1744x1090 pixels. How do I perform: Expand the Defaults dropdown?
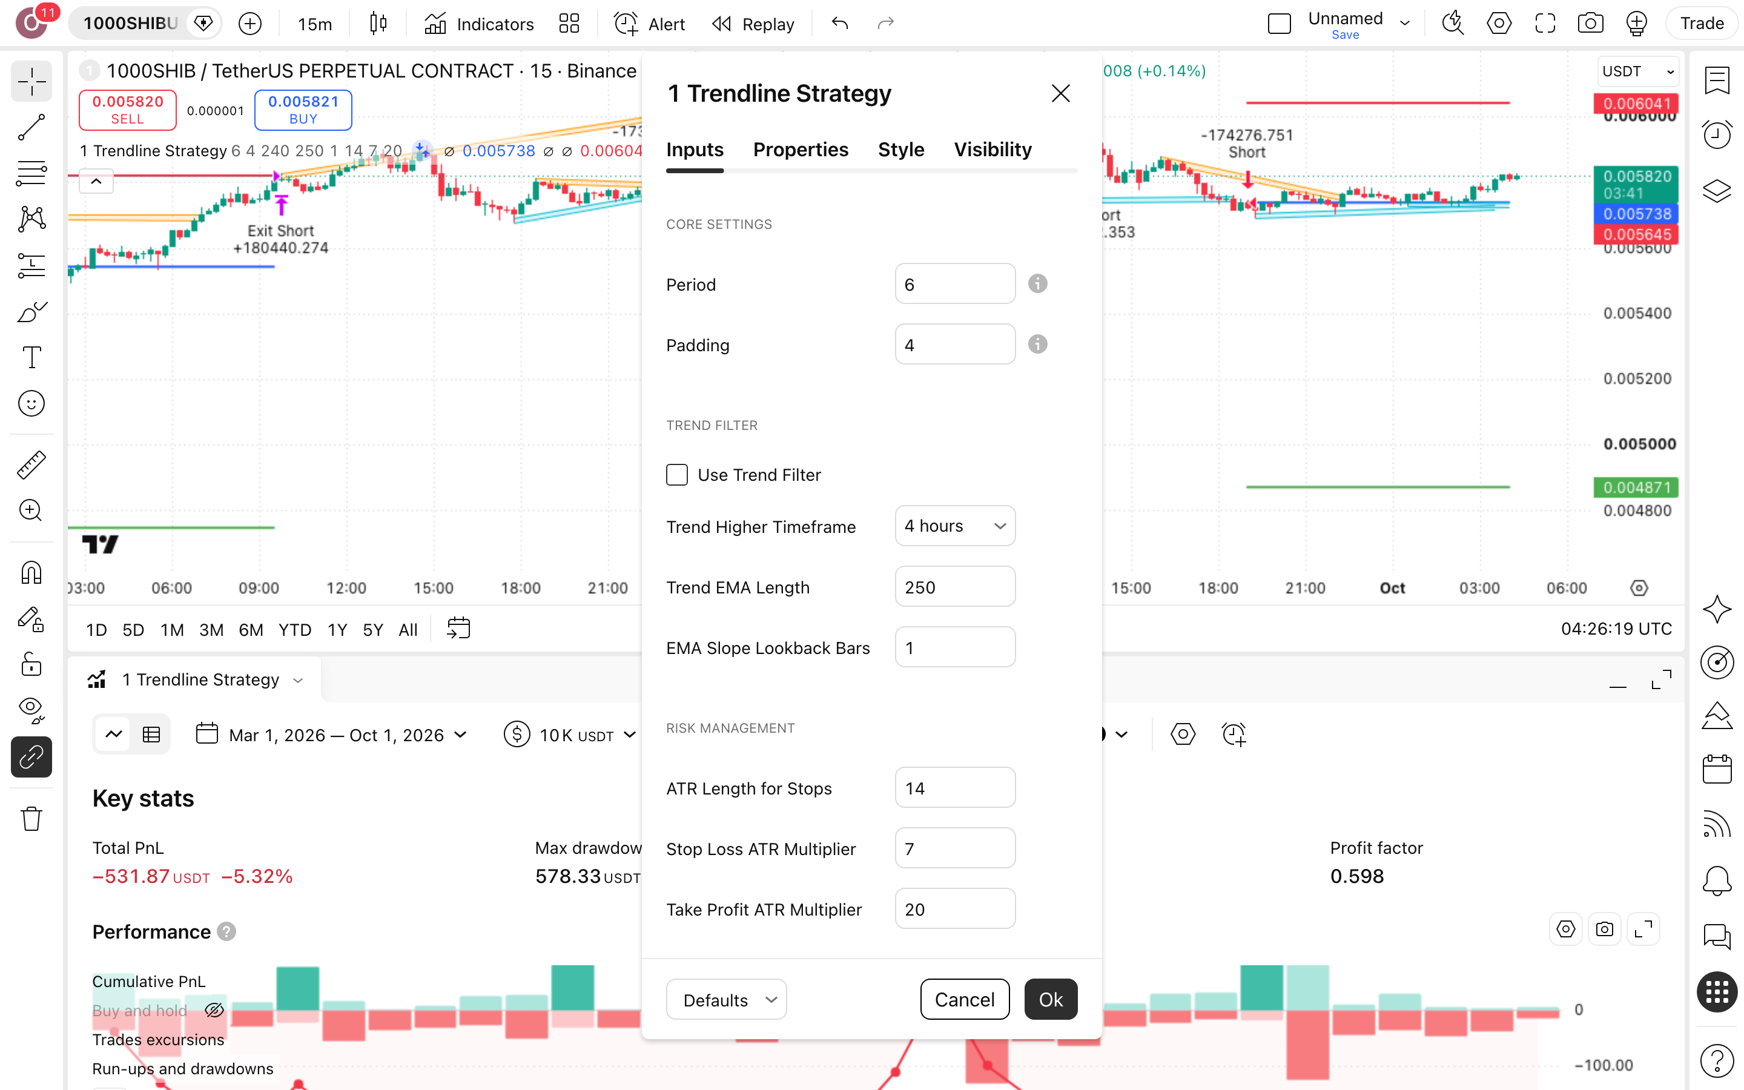pos(725,1000)
